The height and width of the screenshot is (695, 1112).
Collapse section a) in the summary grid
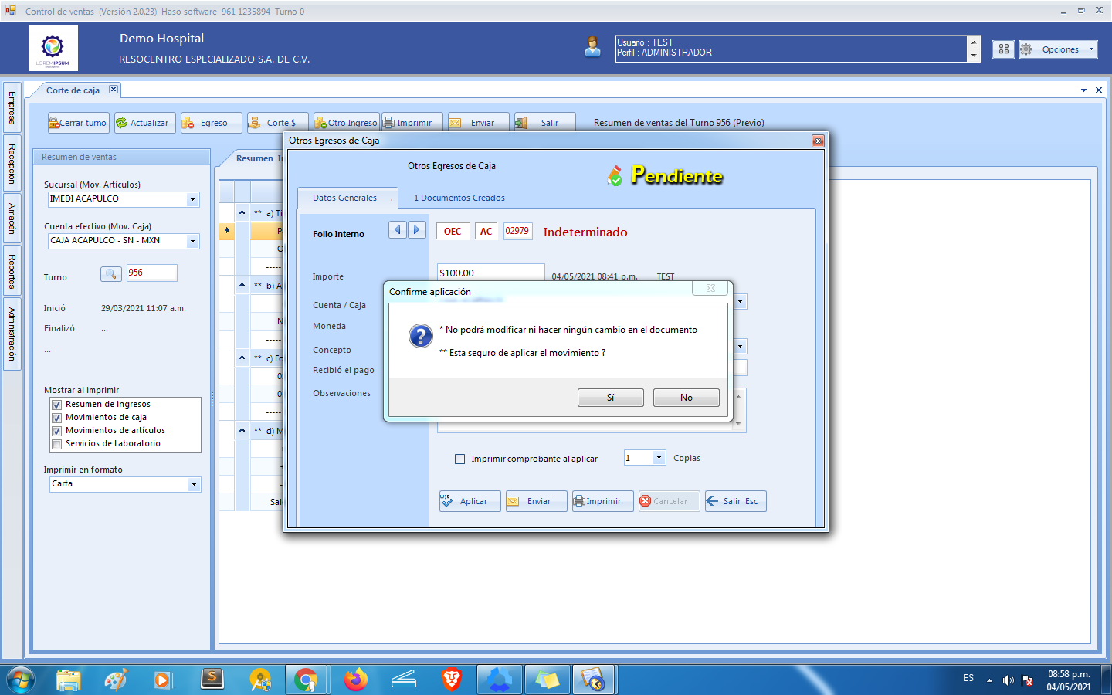point(242,212)
